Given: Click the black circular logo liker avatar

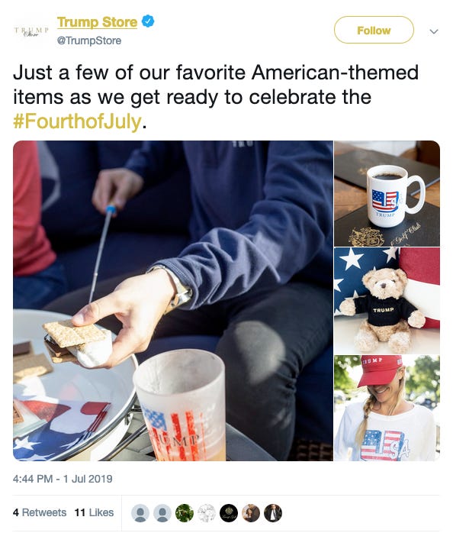Looking at the screenshot, I should pos(229,513).
